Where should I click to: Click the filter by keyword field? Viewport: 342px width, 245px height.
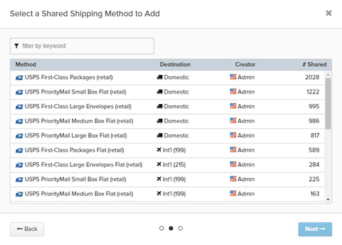[82, 46]
